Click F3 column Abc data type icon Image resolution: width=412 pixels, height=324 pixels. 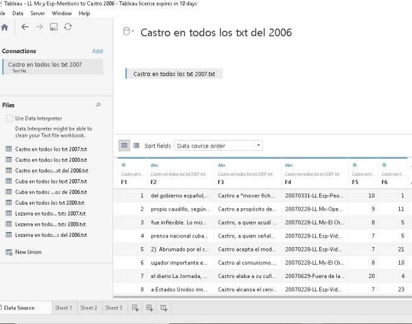[x=222, y=165]
